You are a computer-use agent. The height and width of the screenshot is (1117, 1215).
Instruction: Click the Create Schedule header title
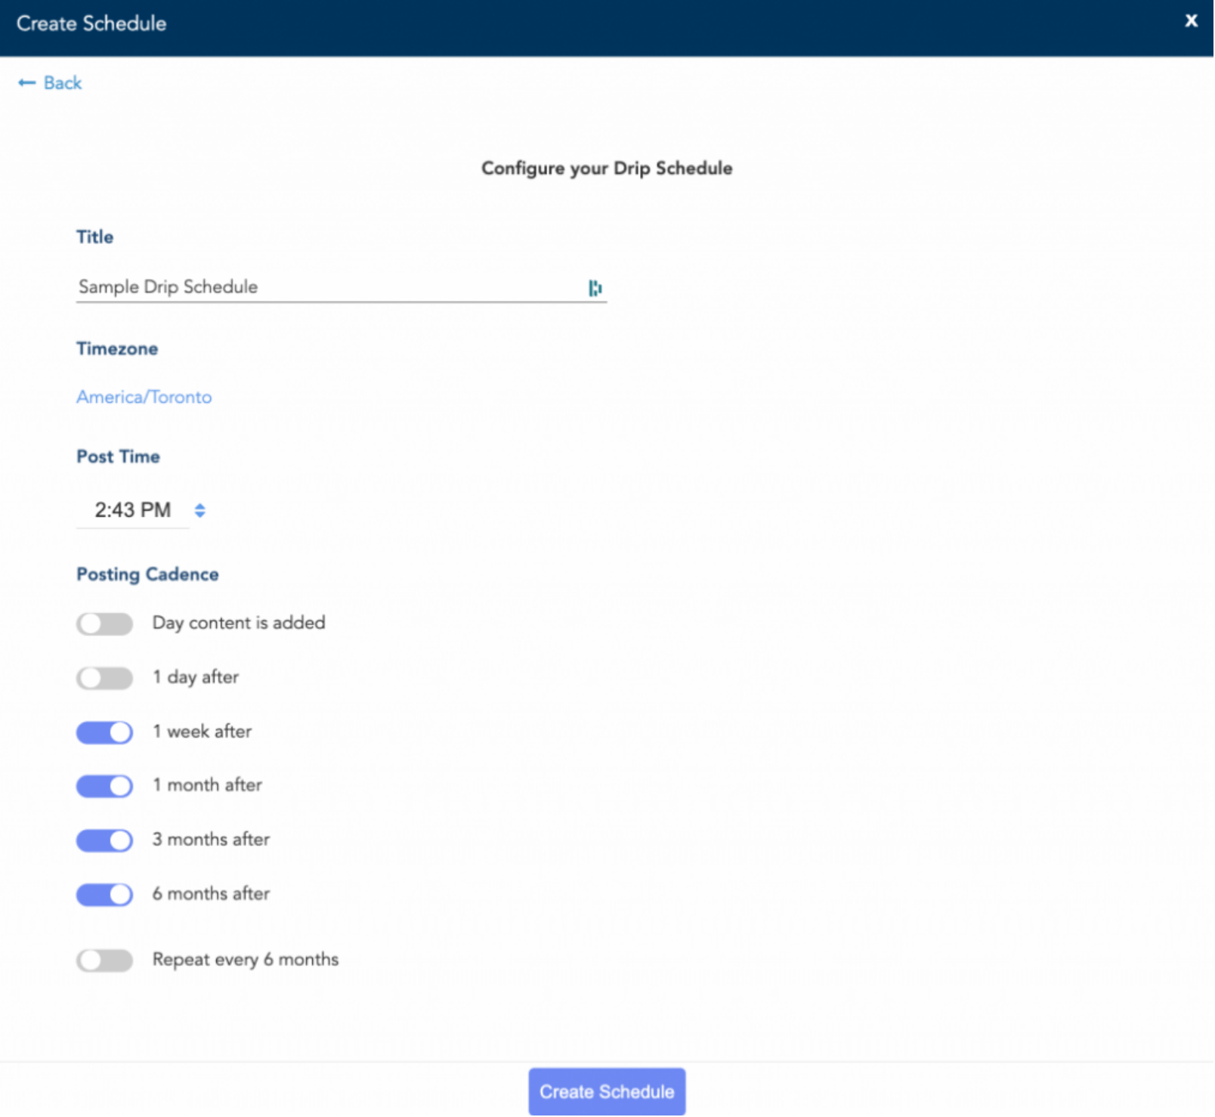tap(91, 23)
